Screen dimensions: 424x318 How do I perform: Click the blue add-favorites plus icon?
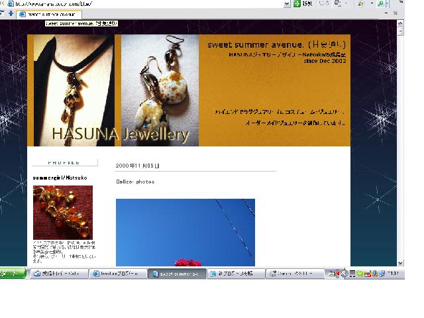tap(11, 13)
